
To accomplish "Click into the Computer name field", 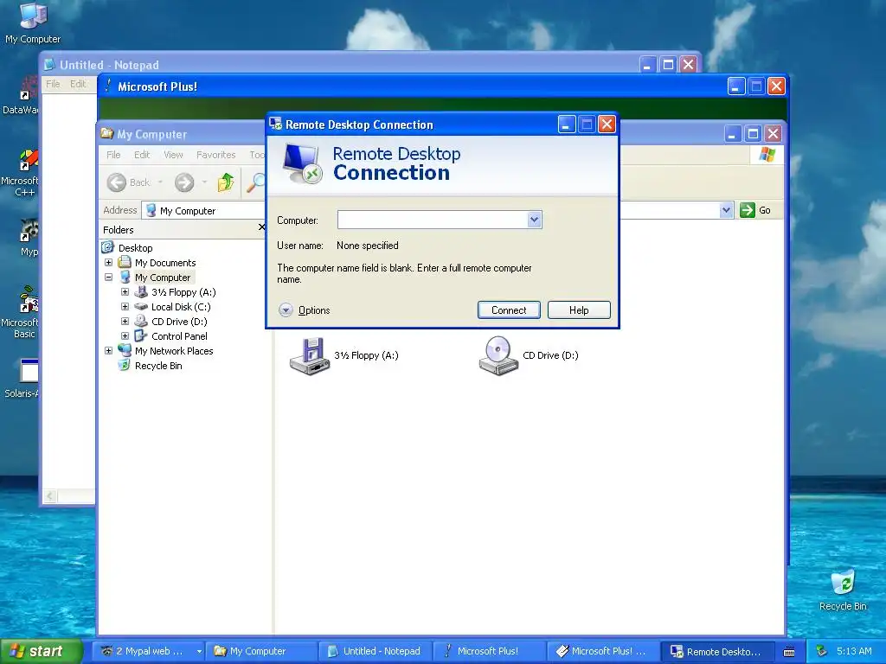I will (x=433, y=220).
